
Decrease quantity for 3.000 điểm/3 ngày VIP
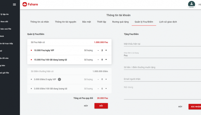(98, 79)
